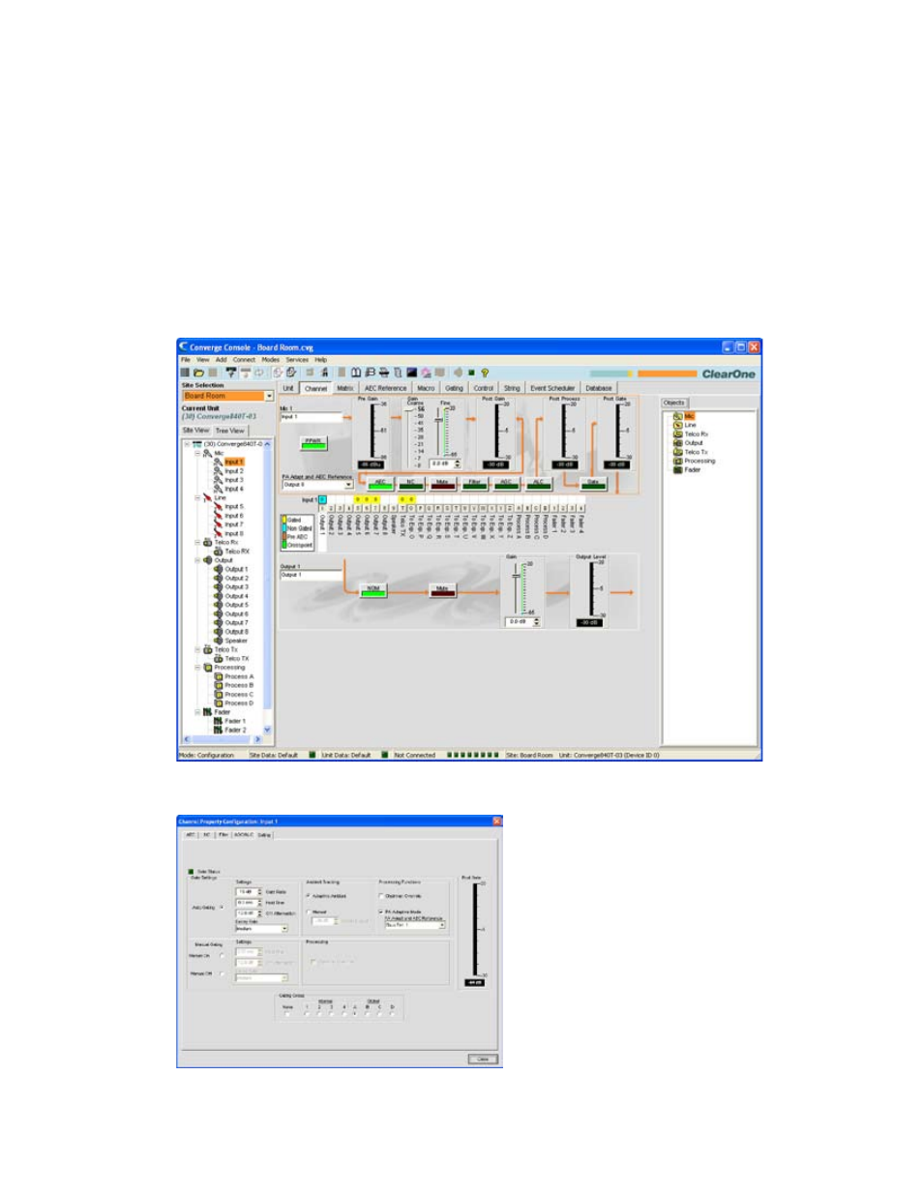Click Fader icon in Objects panel
This screenshot has height=1195, width=923.
click(678, 469)
